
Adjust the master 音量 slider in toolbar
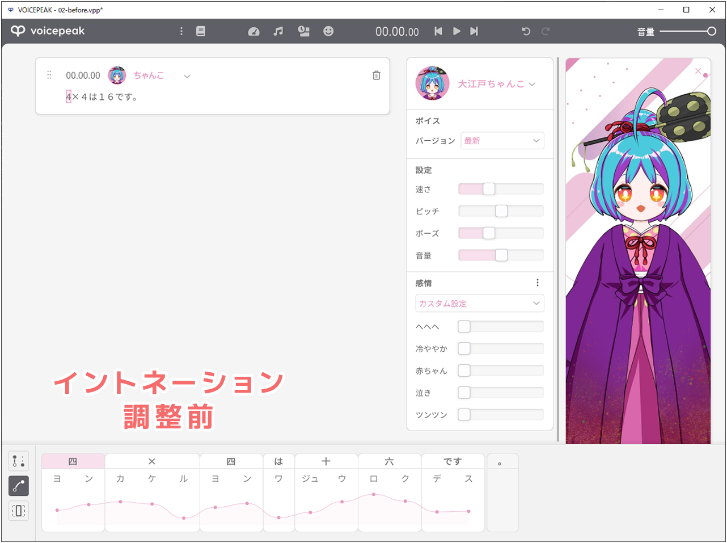[688, 31]
